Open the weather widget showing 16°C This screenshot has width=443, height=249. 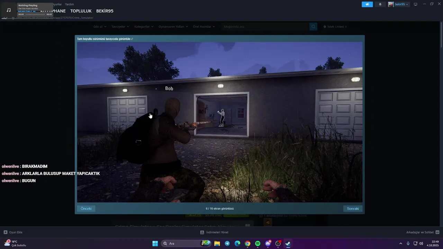15,243
